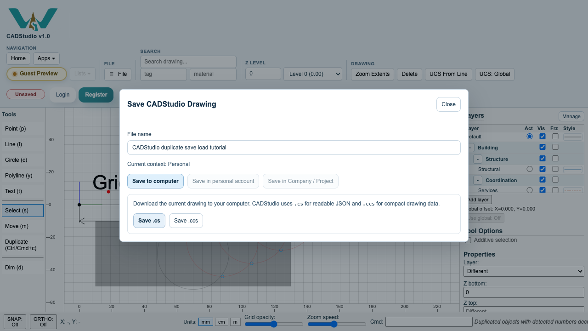Image resolution: width=588 pixels, height=331 pixels.
Task: Click the Save .ccs button
Action: pyautogui.click(x=186, y=221)
